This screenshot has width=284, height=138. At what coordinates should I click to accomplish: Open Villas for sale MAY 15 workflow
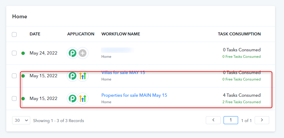[x=123, y=73]
